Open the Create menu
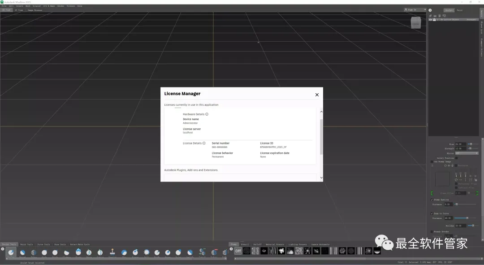Image resolution: width=484 pixels, height=265 pixels. [19, 6]
